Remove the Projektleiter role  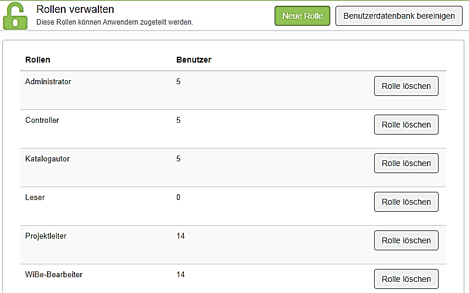[406, 240]
